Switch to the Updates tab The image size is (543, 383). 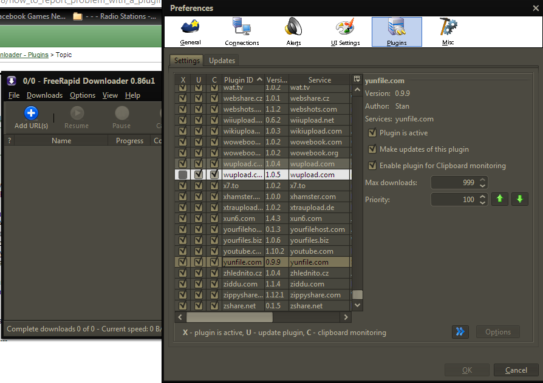[222, 61]
